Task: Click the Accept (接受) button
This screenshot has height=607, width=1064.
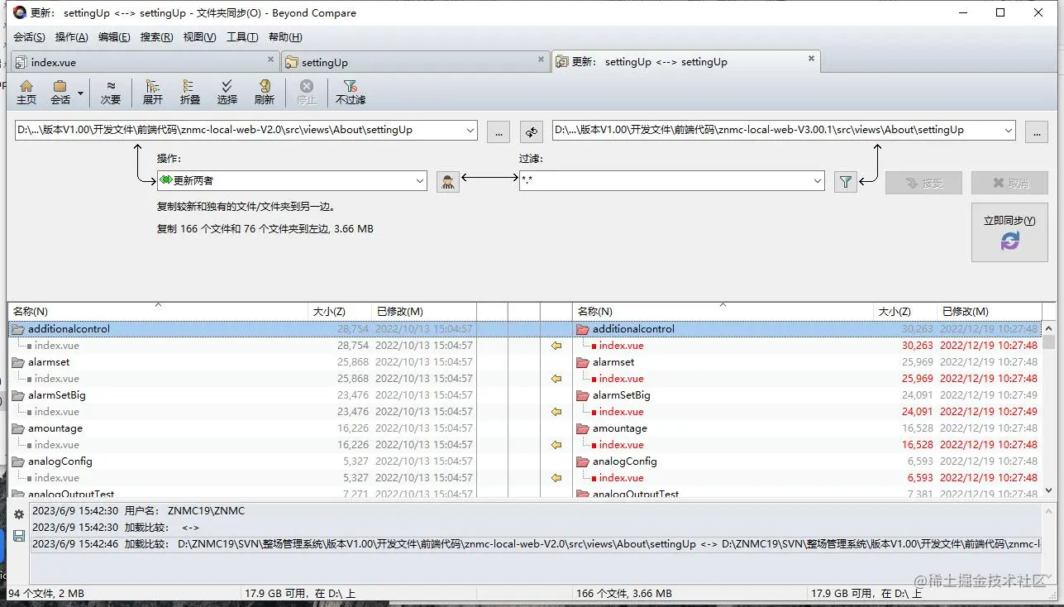Action: pyautogui.click(x=923, y=183)
